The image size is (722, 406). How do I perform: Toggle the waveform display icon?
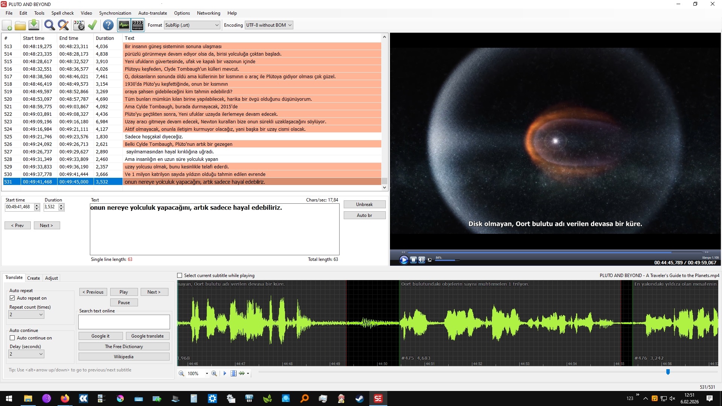(124, 25)
